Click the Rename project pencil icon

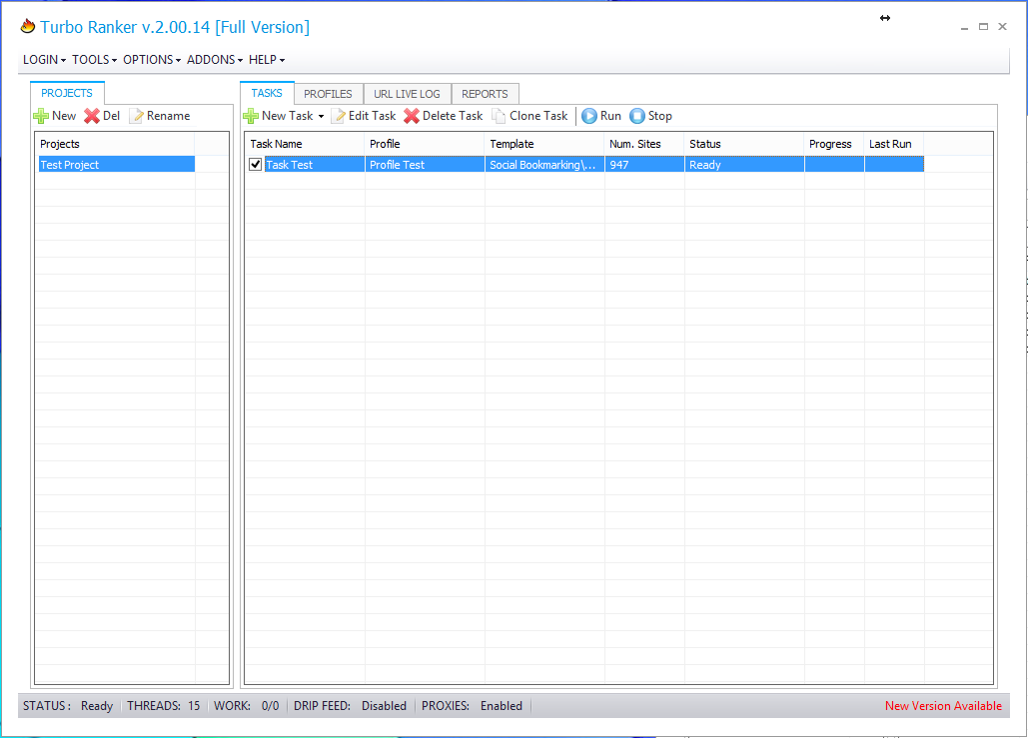136,116
